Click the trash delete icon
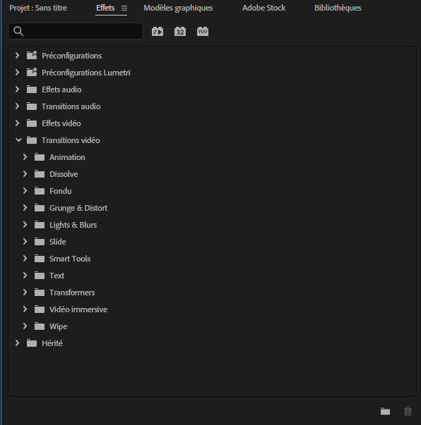This screenshot has height=425, width=421. (408, 411)
